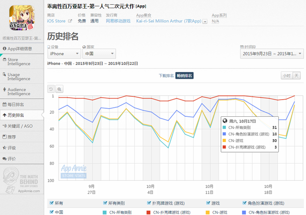Click the AppAnnie.com Math Behind banner
This screenshot has height=215, width=306.
tap(22, 180)
